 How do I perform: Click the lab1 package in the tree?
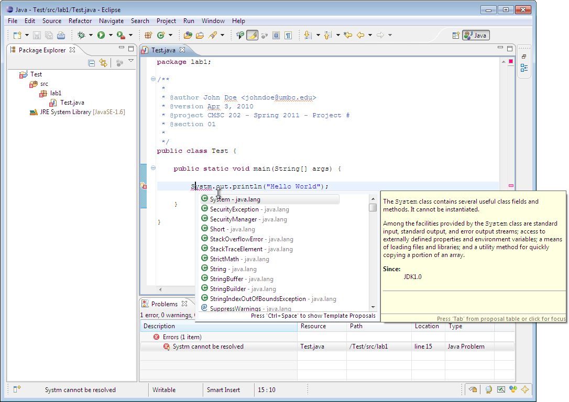click(x=51, y=93)
